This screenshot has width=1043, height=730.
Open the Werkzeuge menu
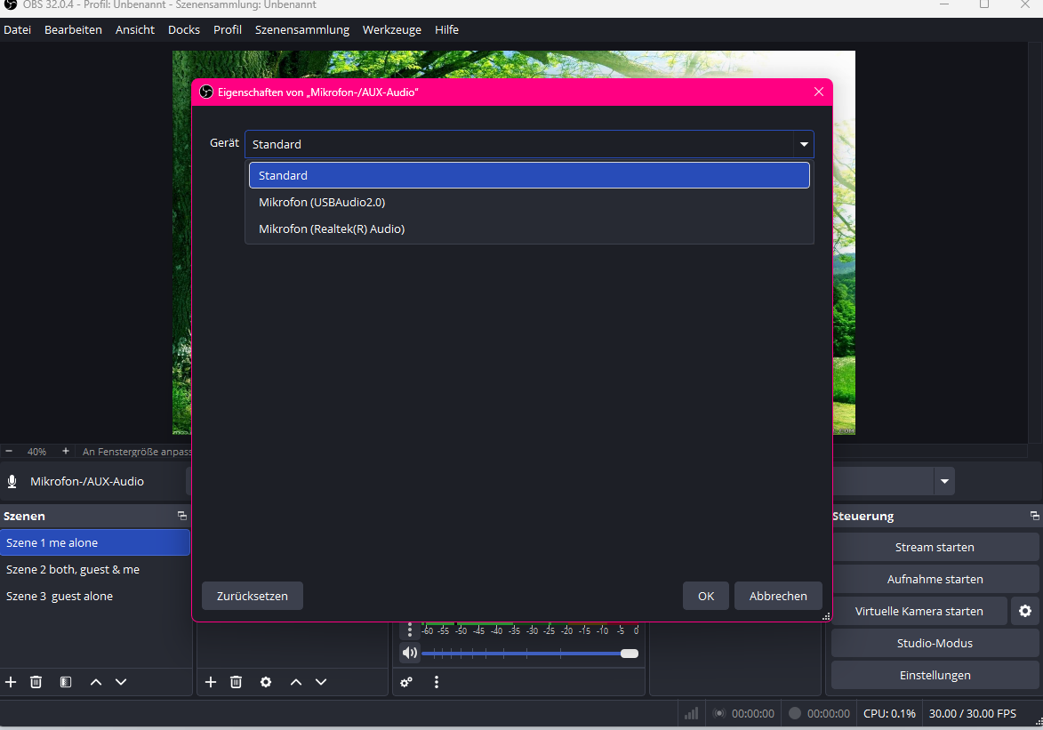[x=392, y=30]
